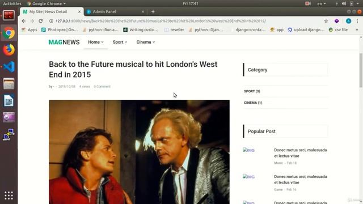Click the screen recording indicator icon
This screenshot has width=363, height=204.
click(x=307, y=3)
